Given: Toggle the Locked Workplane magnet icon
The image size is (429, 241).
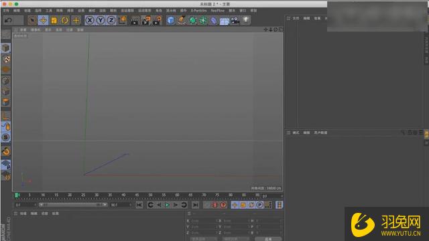Looking at the screenshot, I should pyautogui.click(x=6, y=151).
